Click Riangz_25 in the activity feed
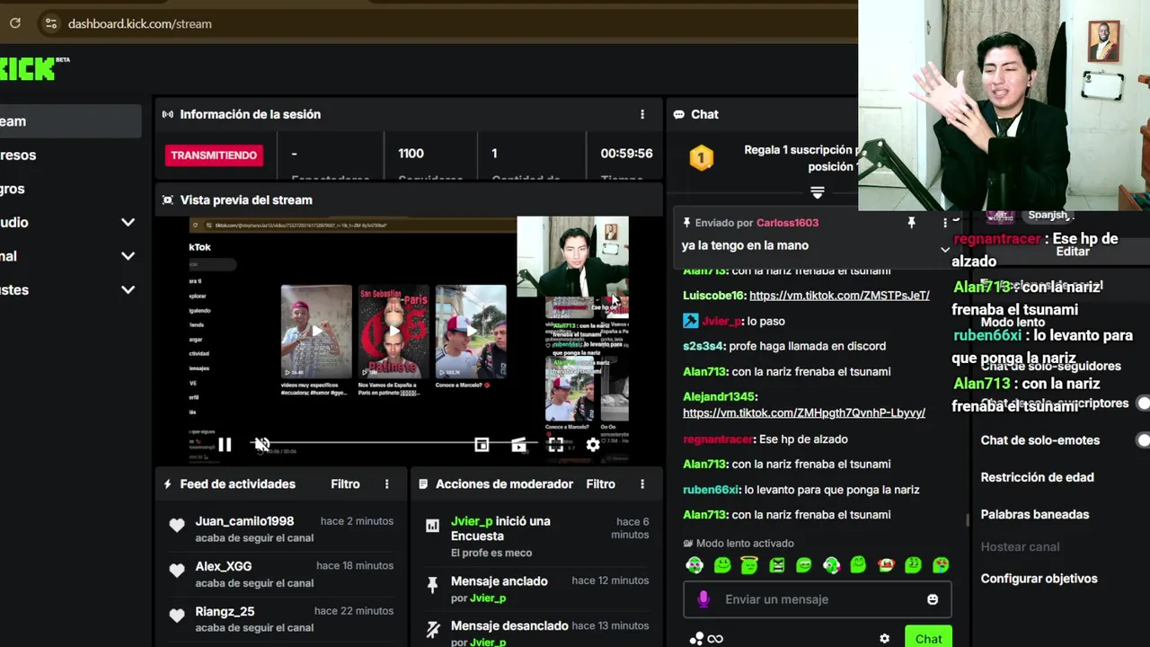Image resolution: width=1150 pixels, height=647 pixels. click(225, 612)
